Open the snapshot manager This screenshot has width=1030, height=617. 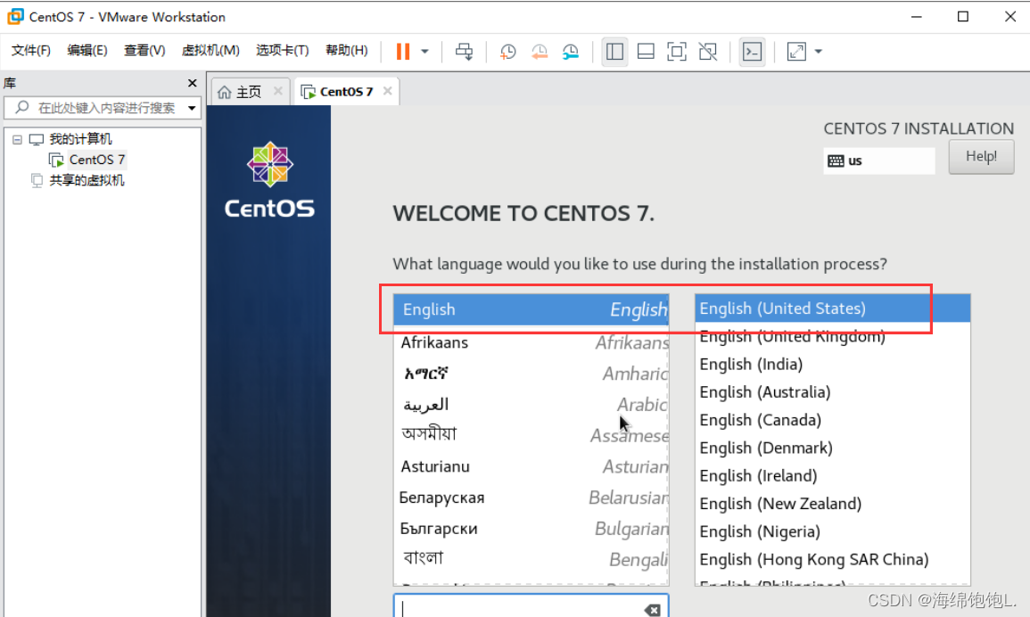tap(571, 51)
